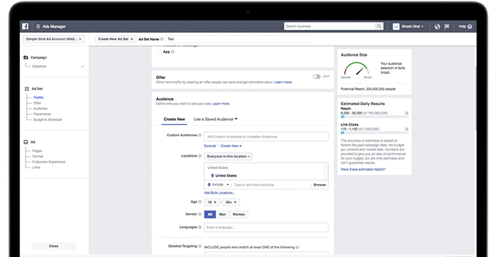
Task: Click the Close button in sidebar
Action: coord(54,246)
